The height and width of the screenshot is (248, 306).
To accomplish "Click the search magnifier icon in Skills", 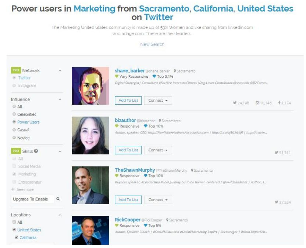I will pos(58,199).
